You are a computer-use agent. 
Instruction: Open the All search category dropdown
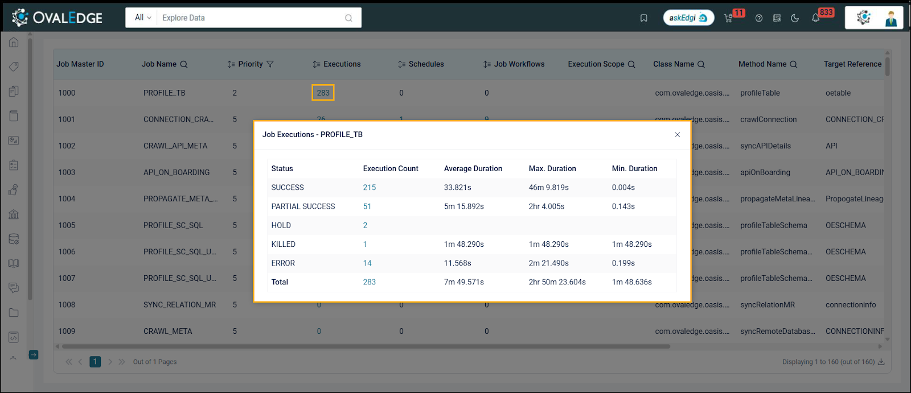coord(142,18)
